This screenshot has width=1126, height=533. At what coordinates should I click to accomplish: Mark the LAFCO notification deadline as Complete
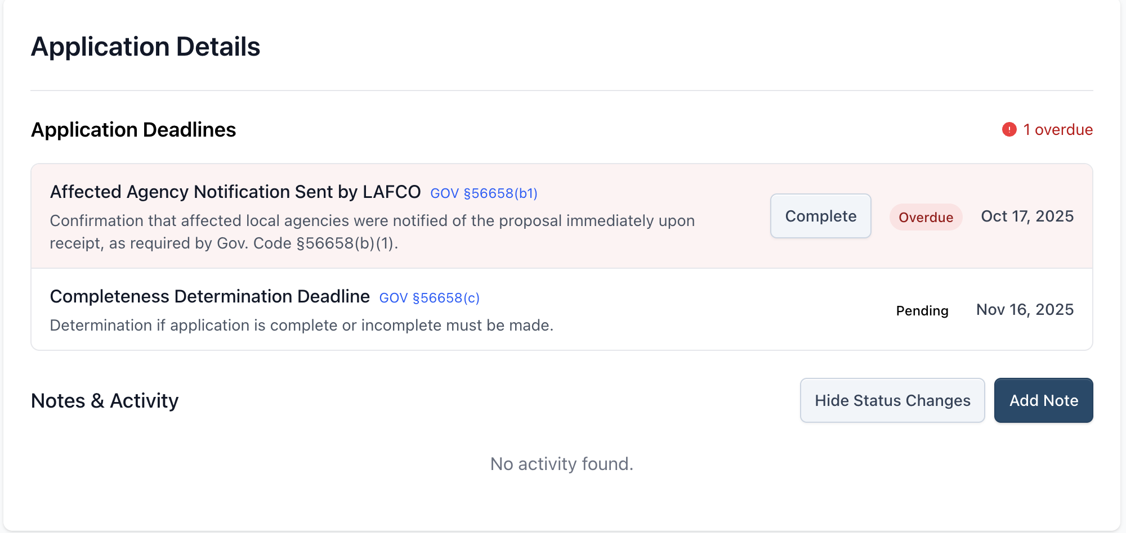pyautogui.click(x=820, y=216)
